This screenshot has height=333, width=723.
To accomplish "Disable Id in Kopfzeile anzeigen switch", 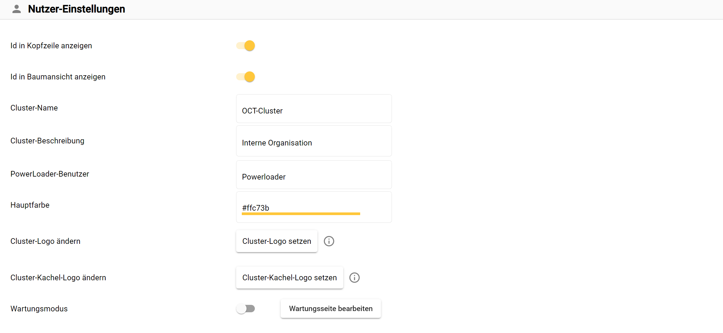I will pyautogui.click(x=246, y=46).
